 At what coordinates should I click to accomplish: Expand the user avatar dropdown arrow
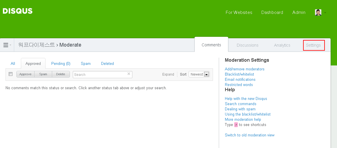click(x=325, y=13)
